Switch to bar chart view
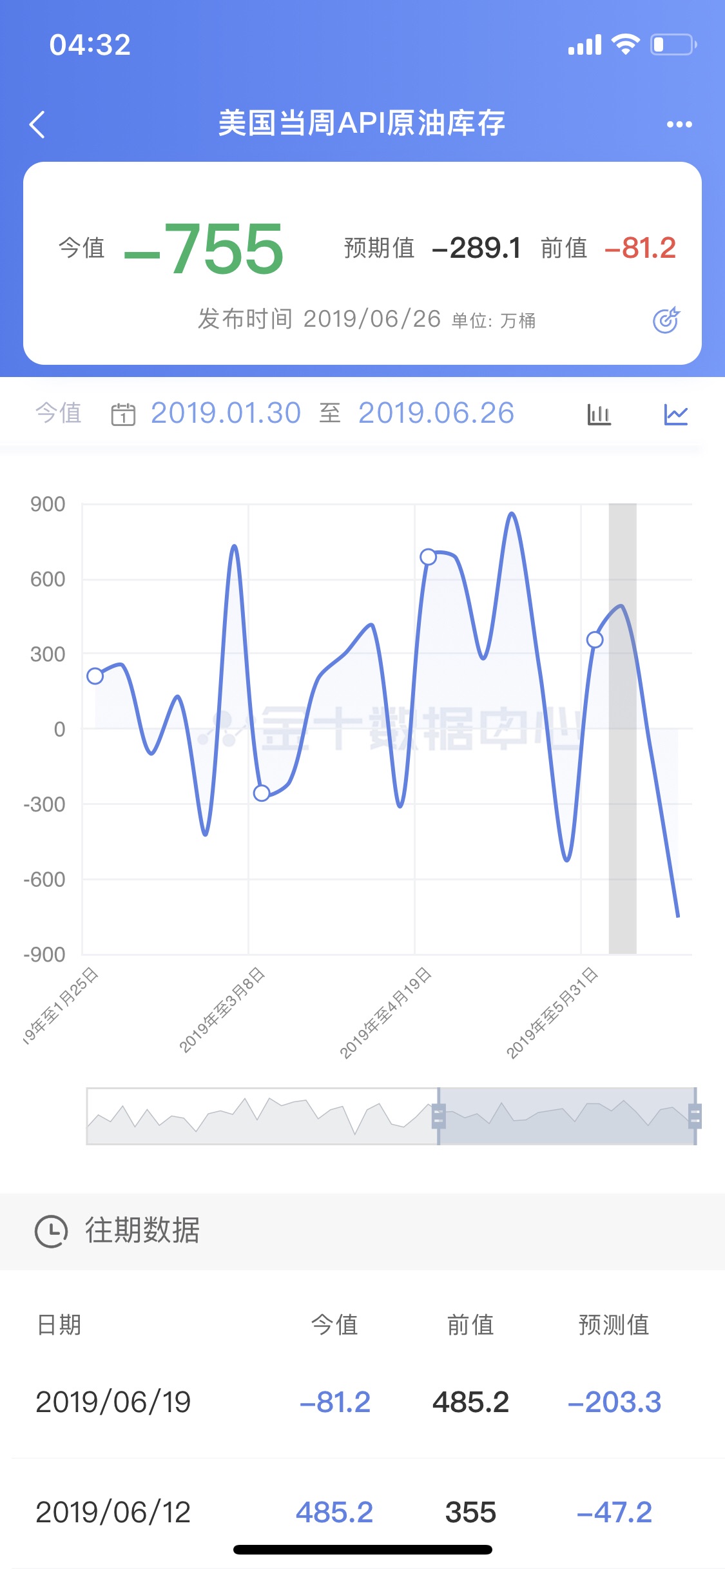Viewport: 725px width, 1570px height. click(x=599, y=414)
